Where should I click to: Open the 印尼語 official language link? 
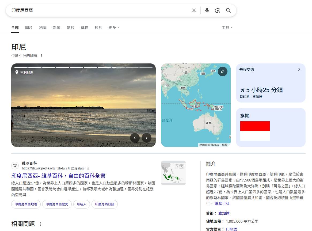(231, 229)
